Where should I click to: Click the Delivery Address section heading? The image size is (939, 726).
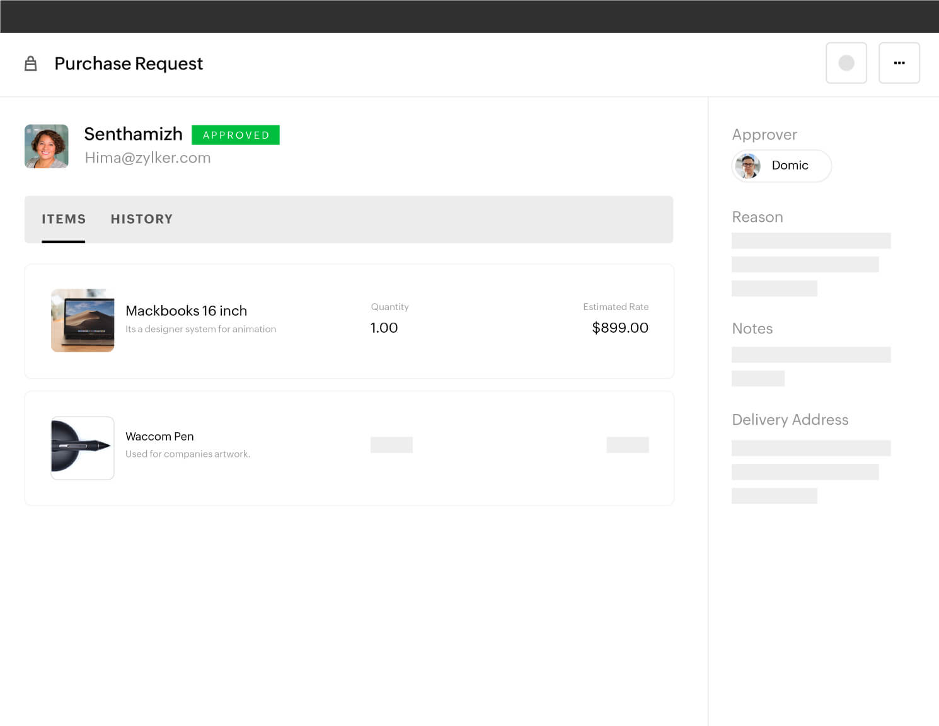[790, 420]
